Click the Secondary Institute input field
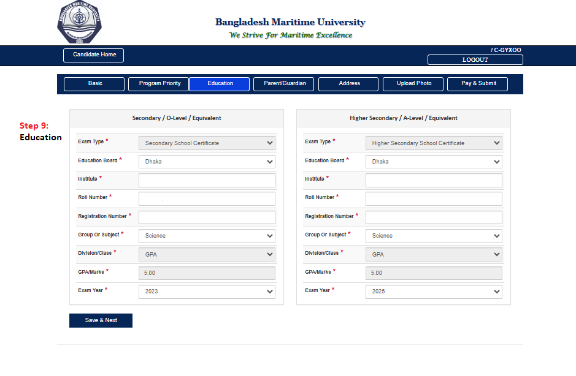576x376 pixels. pos(207,180)
